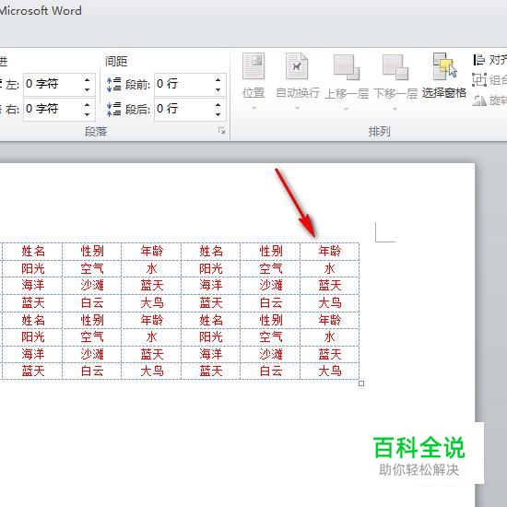Expand the 下移一层 dropdown arrow

click(395, 109)
